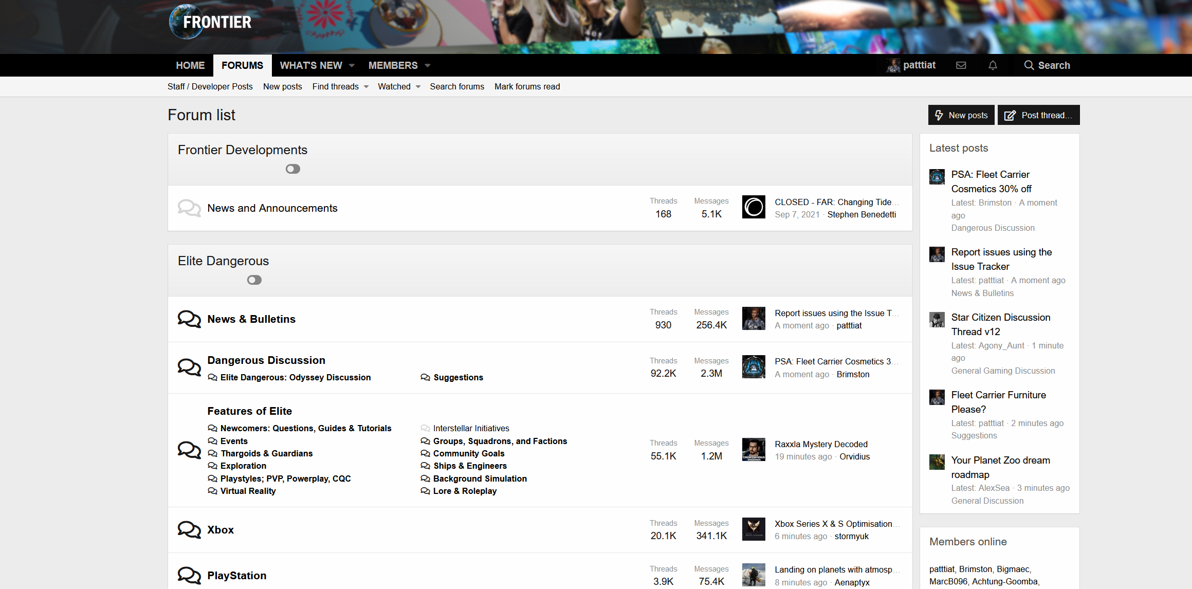Open the alerts bell icon

(x=993, y=65)
